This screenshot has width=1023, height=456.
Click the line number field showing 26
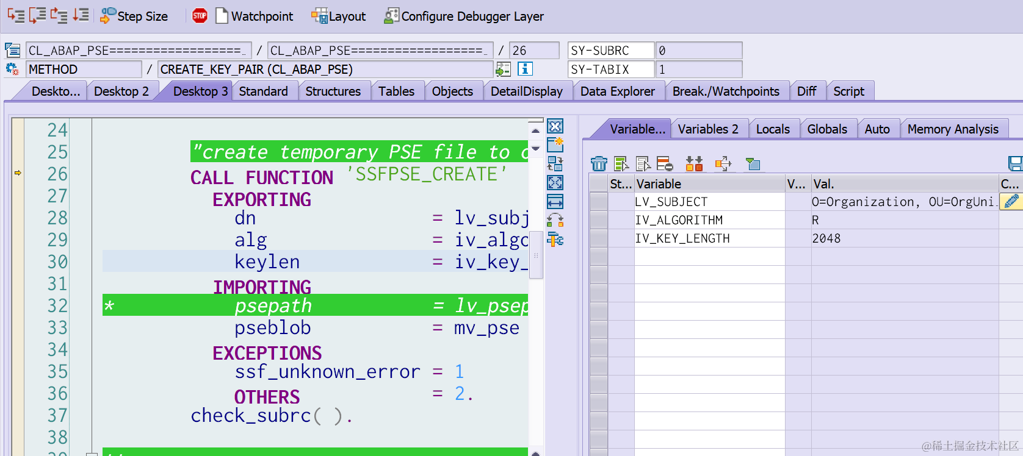[x=534, y=51]
